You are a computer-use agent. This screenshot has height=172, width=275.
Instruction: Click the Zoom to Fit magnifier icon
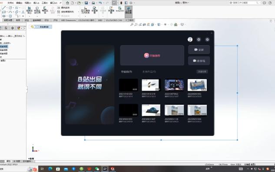pos(132,25)
